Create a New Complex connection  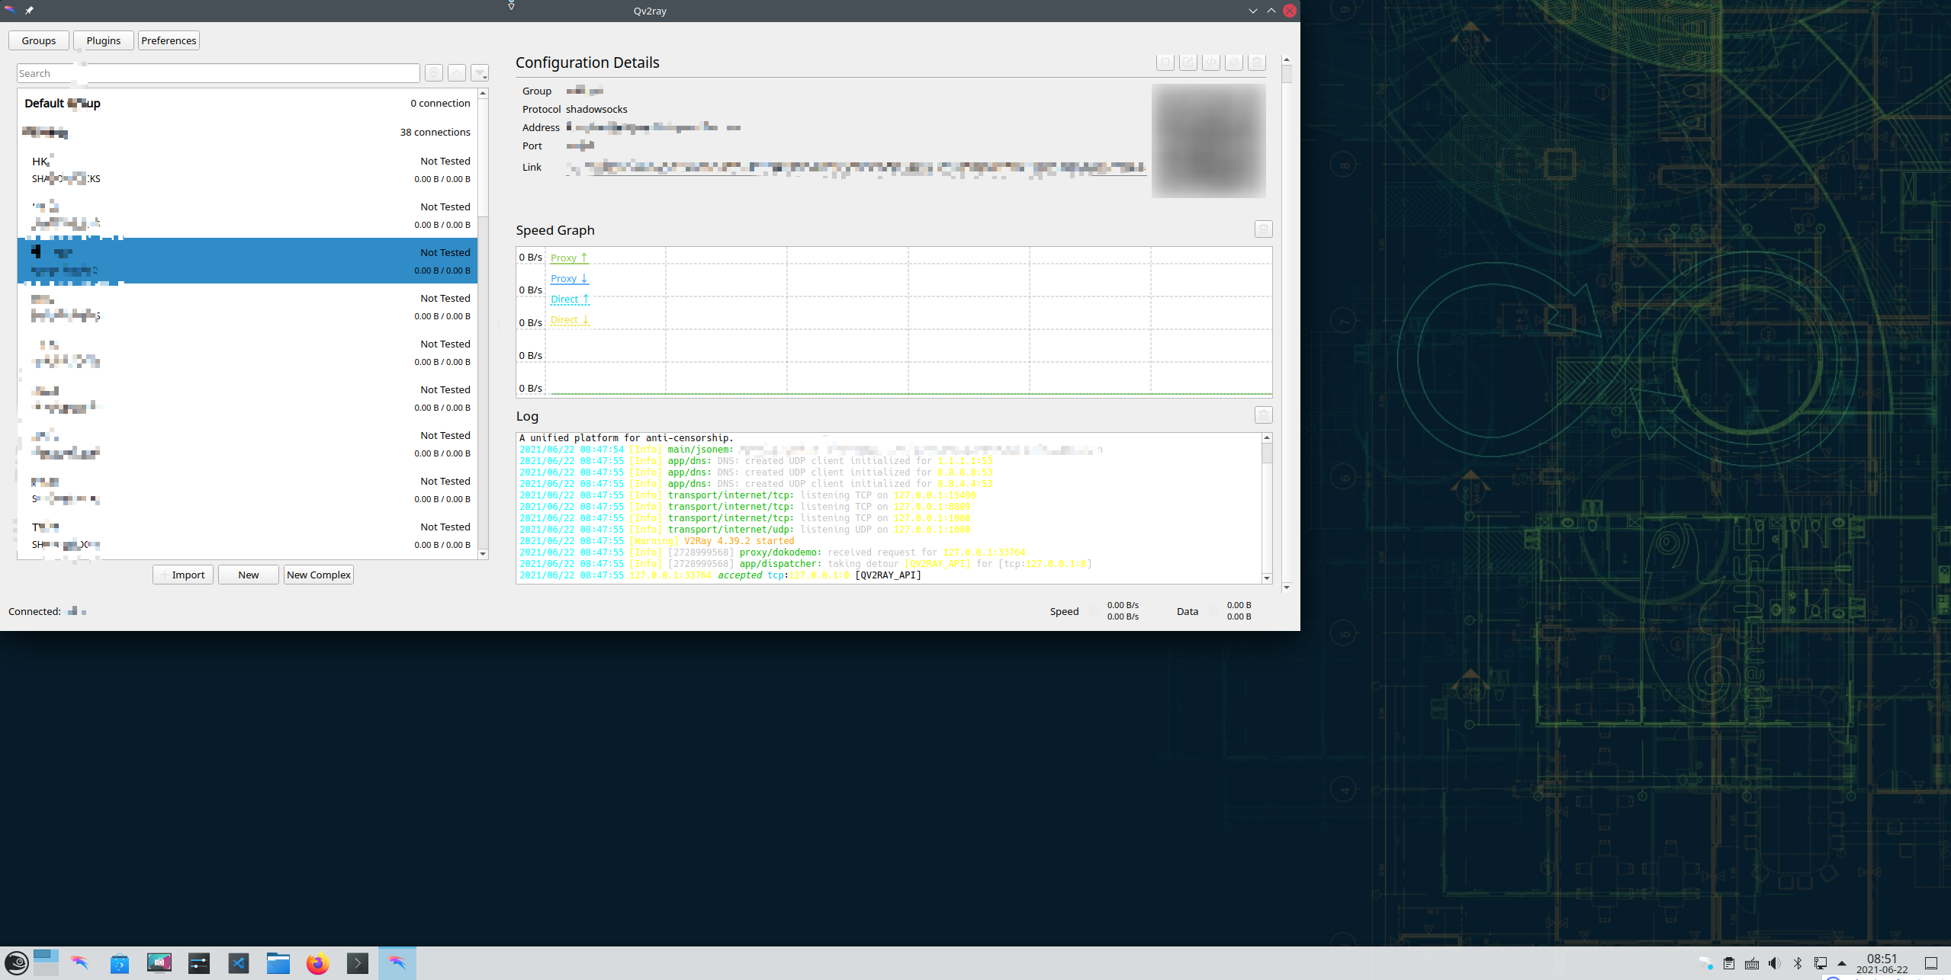pyautogui.click(x=318, y=574)
